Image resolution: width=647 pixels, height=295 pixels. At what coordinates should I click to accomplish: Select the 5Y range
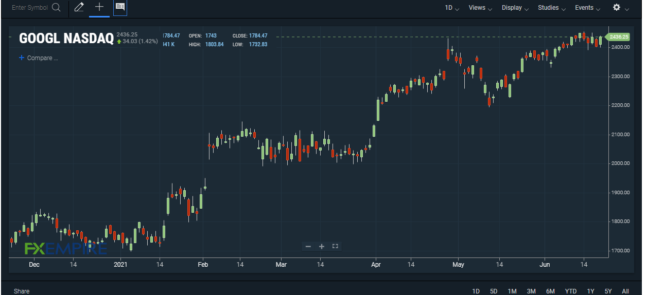pos(608,291)
